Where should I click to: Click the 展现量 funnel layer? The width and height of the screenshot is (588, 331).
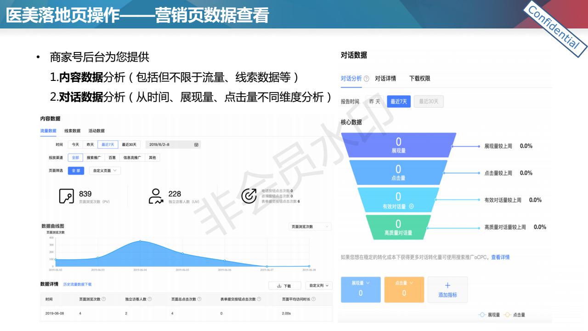pyautogui.click(x=398, y=145)
